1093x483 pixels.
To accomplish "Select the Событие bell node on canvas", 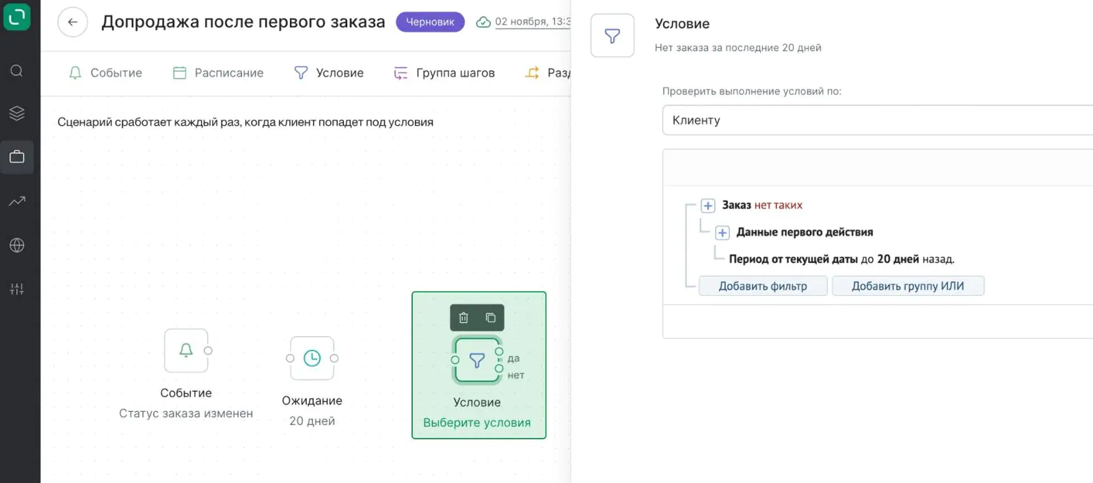I will pyautogui.click(x=186, y=350).
